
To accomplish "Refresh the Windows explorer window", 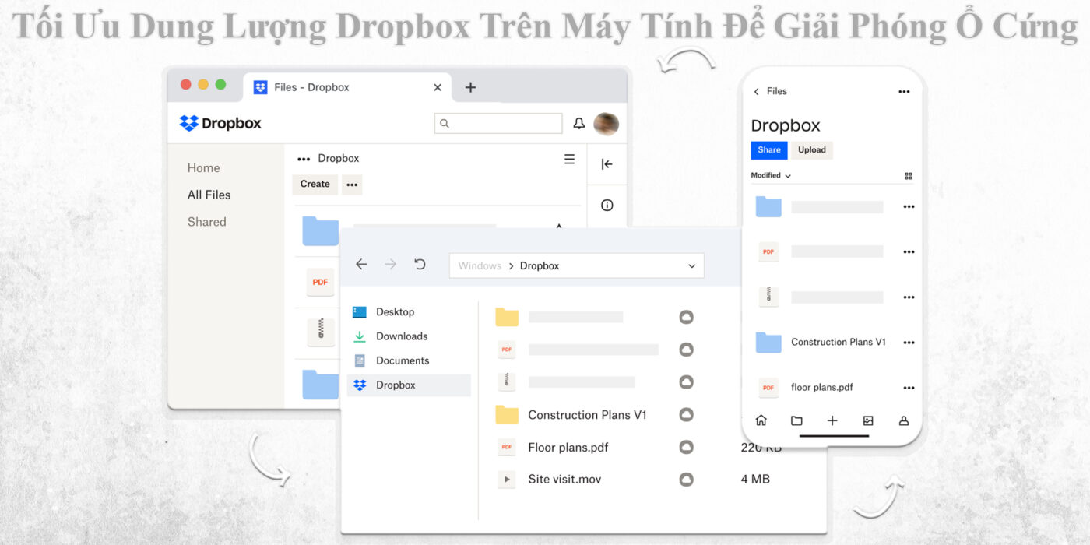I will point(420,265).
